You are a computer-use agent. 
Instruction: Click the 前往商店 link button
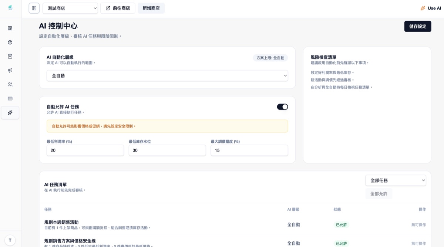coord(118,8)
